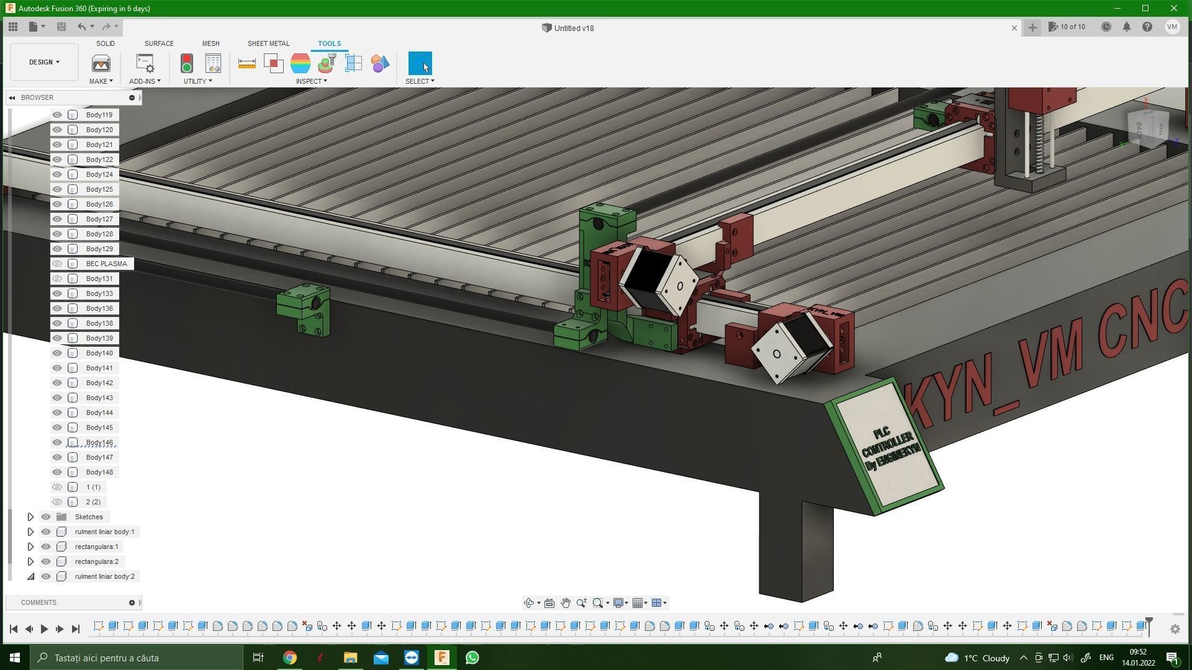Click the Section Analysis icon
This screenshot has height=670, width=1192.
[x=353, y=63]
